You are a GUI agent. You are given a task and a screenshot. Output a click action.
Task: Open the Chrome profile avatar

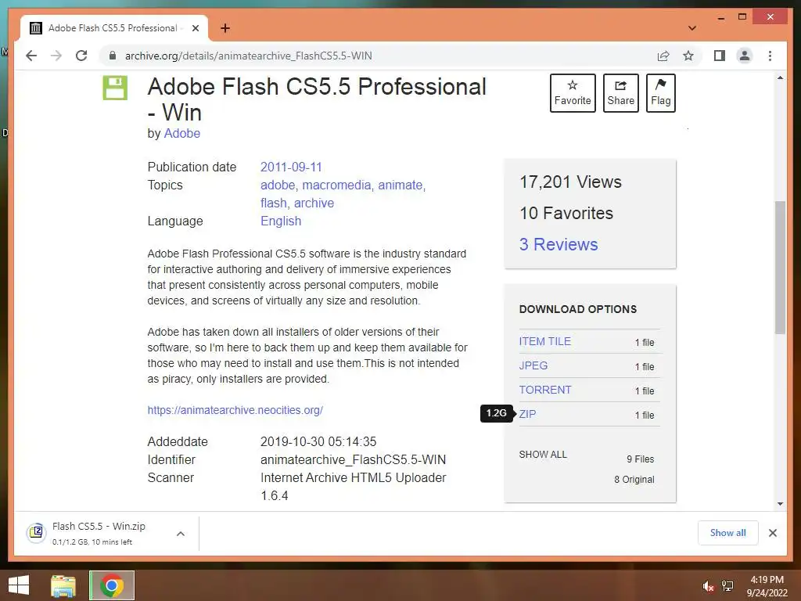tap(745, 56)
